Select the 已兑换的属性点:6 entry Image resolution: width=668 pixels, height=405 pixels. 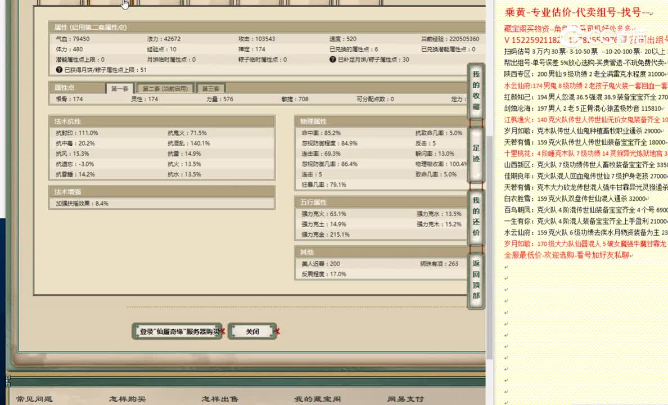click(x=354, y=49)
